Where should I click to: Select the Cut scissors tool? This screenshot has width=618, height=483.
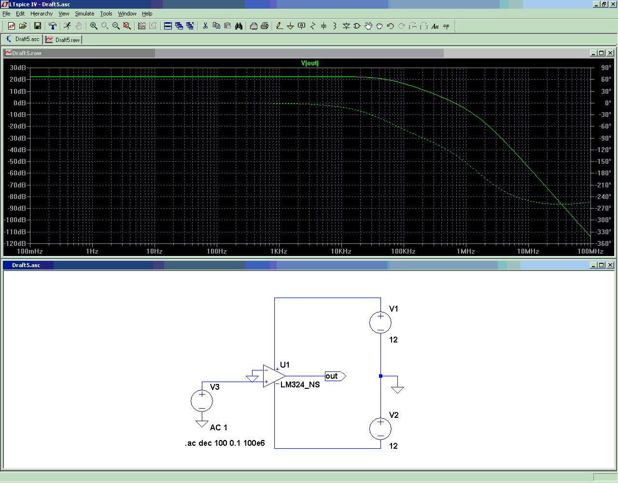click(x=205, y=26)
